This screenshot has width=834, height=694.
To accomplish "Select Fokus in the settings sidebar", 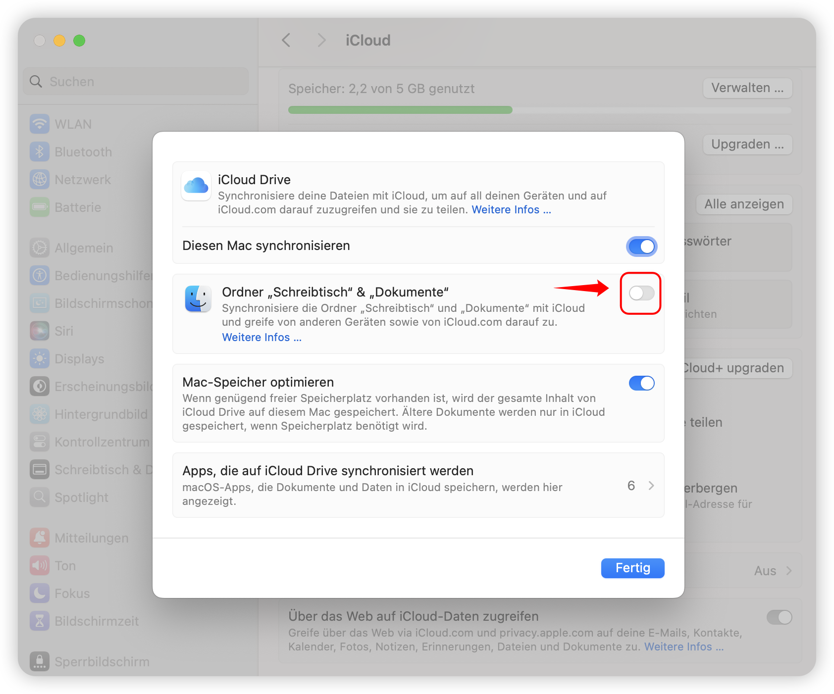I will click(72, 594).
